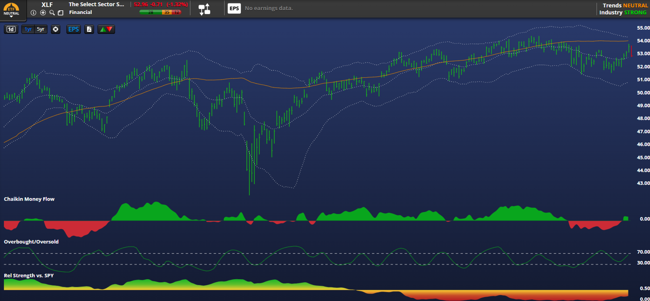This screenshot has width=650, height=301.
Task: Click the XLF ticker symbol
Action: click(47, 5)
